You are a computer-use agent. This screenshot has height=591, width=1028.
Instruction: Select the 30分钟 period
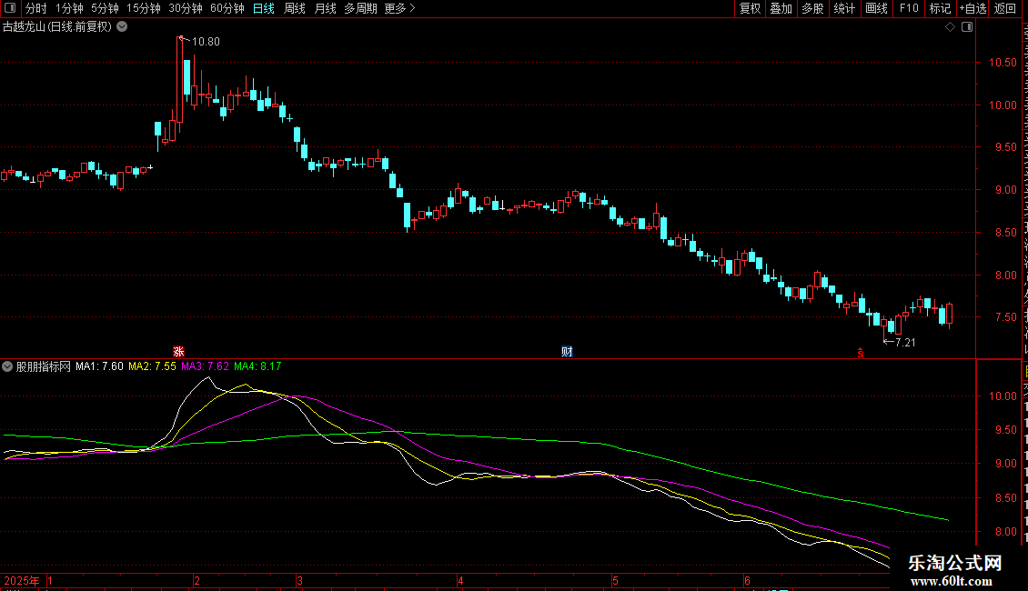(186, 8)
